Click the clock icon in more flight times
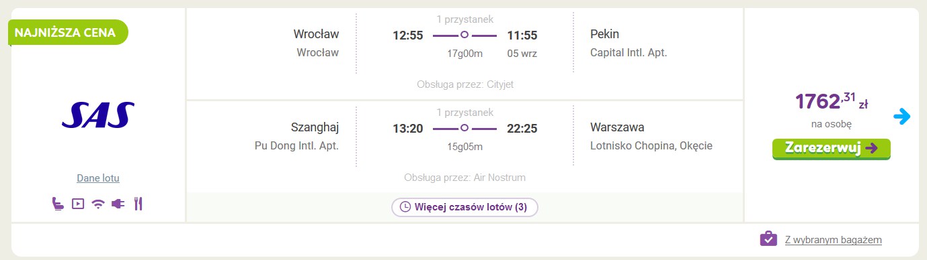 (405, 207)
